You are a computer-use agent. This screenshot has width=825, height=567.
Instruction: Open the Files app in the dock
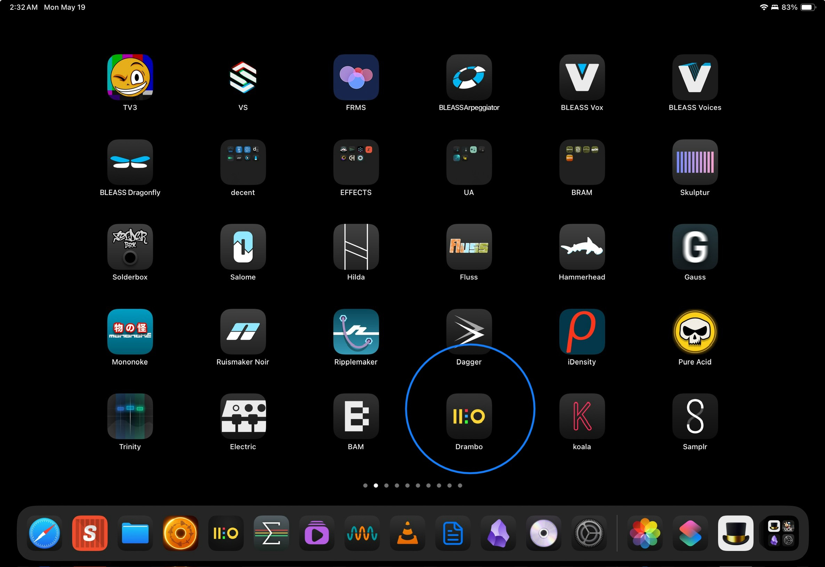pyautogui.click(x=135, y=533)
